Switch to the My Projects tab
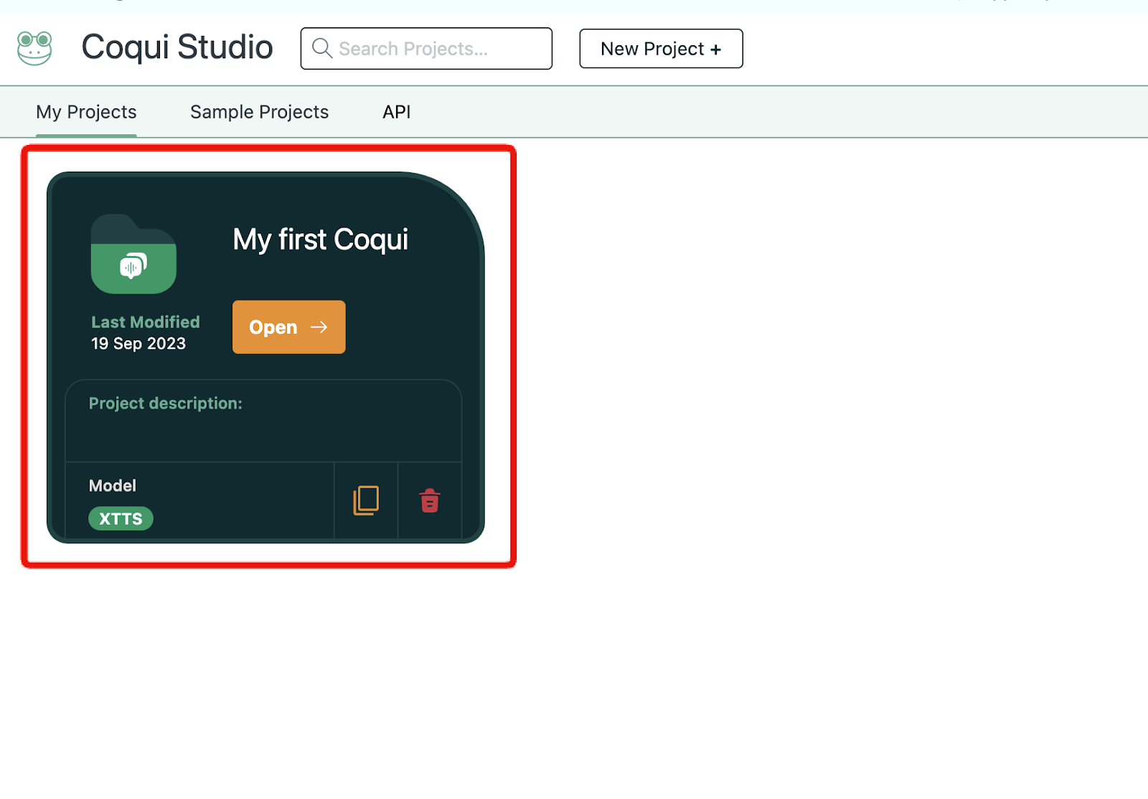The image size is (1148, 799). click(86, 112)
